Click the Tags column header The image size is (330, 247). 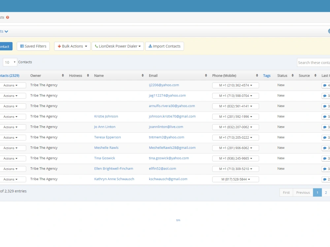[x=267, y=76]
